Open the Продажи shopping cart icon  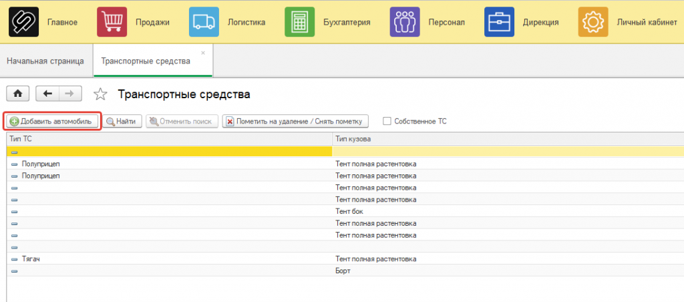(112, 22)
